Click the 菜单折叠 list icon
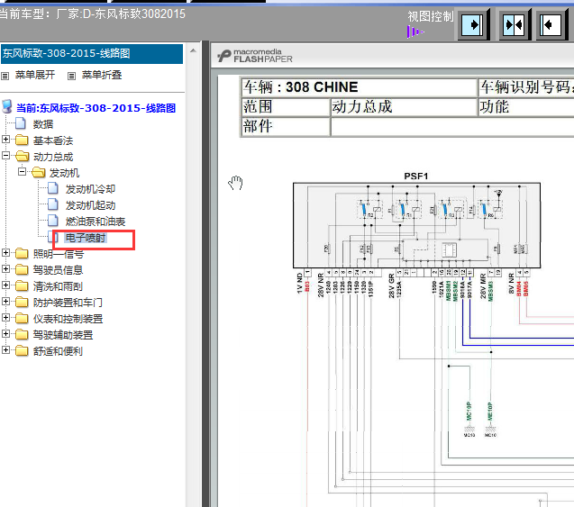The image size is (574, 507). (71, 76)
